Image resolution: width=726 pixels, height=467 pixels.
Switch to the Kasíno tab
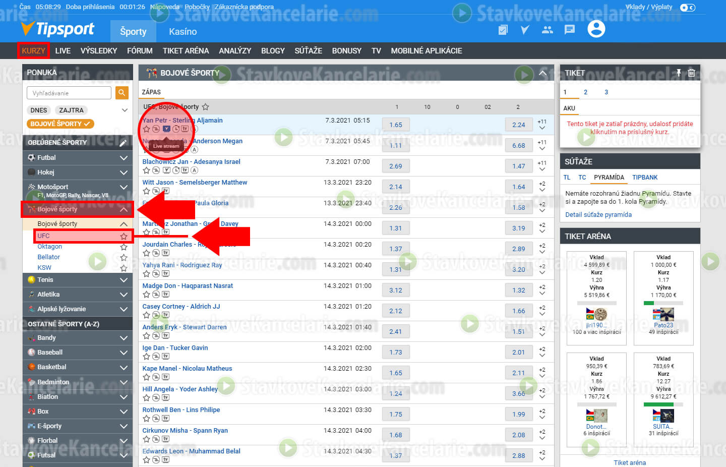click(183, 31)
